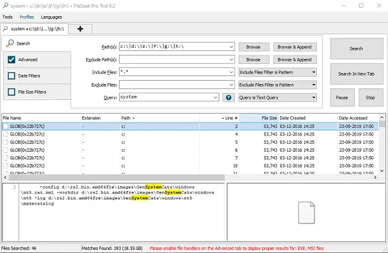Click the Search In New Tab button
The height and width of the screenshot is (253, 388).
click(356, 74)
